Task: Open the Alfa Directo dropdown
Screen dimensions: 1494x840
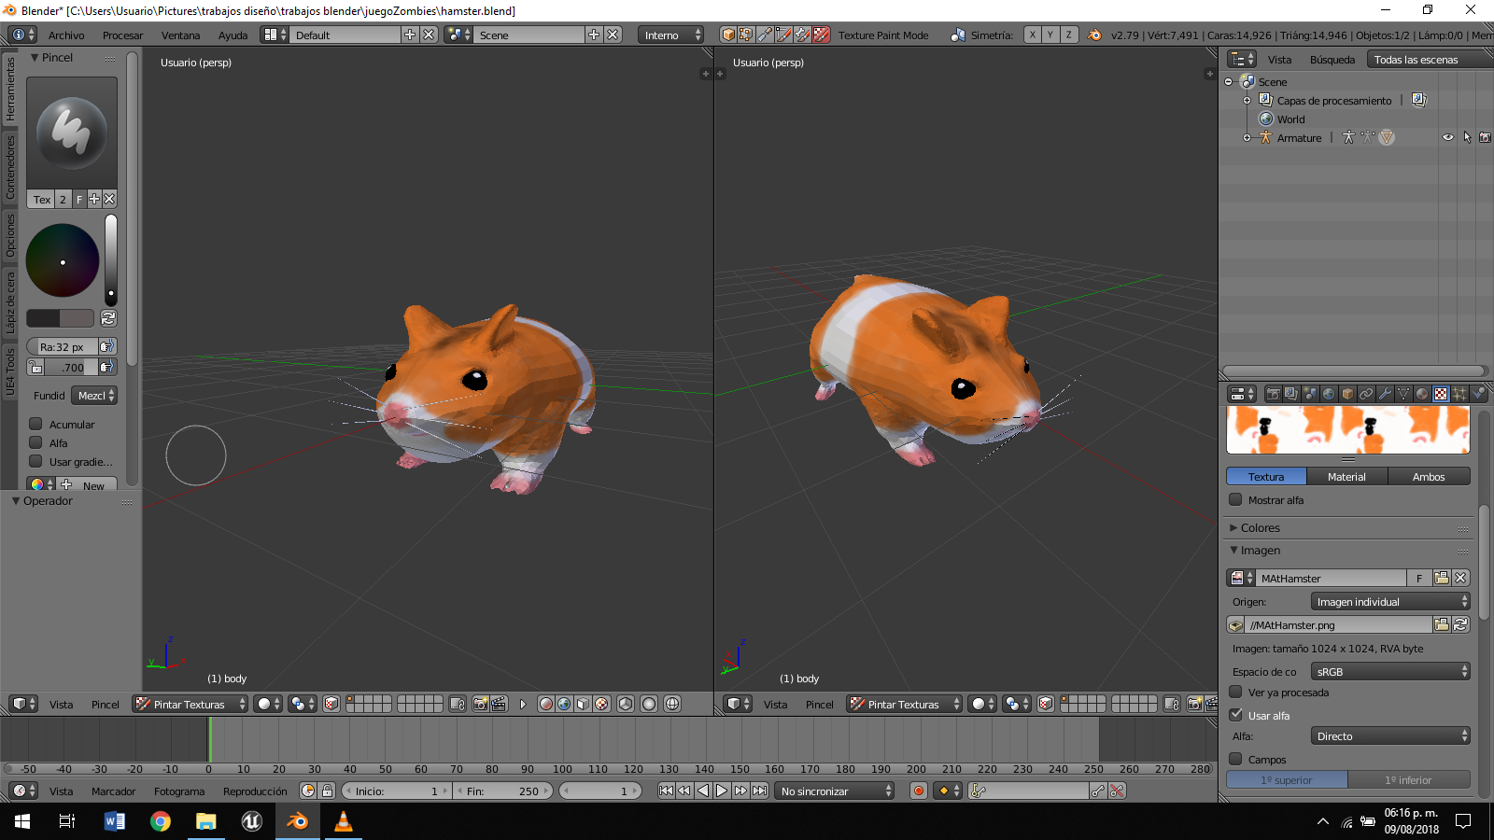Action: 1390,735
